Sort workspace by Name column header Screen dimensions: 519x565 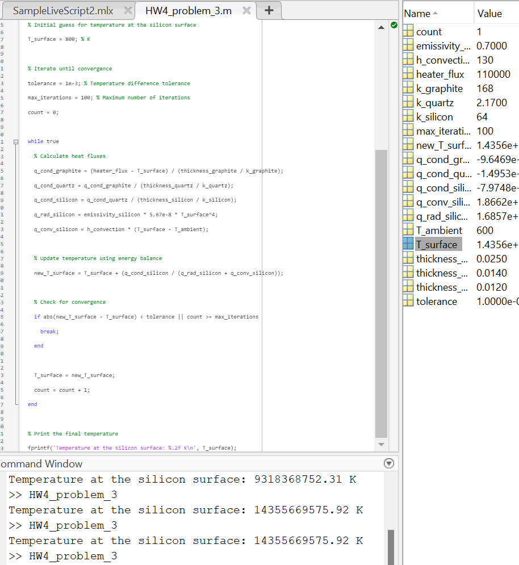point(438,13)
